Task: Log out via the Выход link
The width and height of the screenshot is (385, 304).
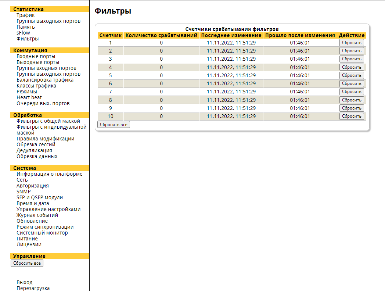Action: 24,283
